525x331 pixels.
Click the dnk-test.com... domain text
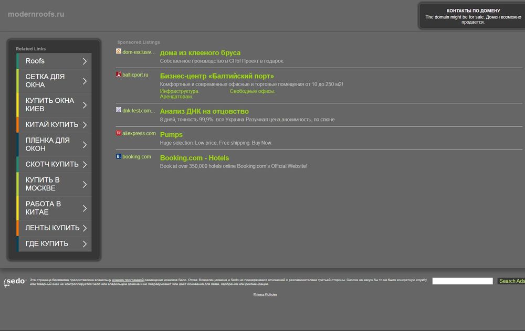click(x=139, y=111)
